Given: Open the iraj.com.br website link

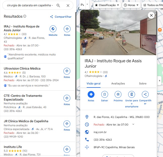Looking at the screenshot, I should coord(100,132).
